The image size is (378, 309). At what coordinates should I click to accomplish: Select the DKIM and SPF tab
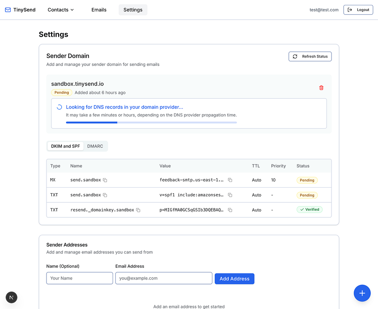click(66, 146)
